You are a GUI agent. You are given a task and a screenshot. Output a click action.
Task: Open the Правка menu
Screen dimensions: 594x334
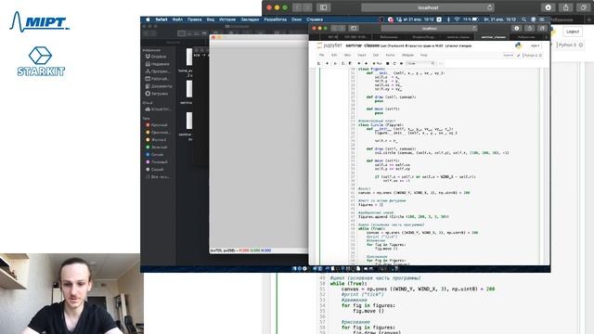coord(194,19)
